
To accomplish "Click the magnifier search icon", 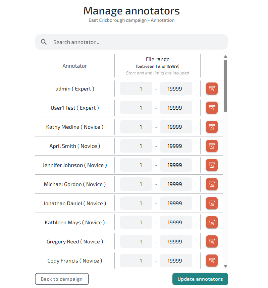I will [x=44, y=42].
